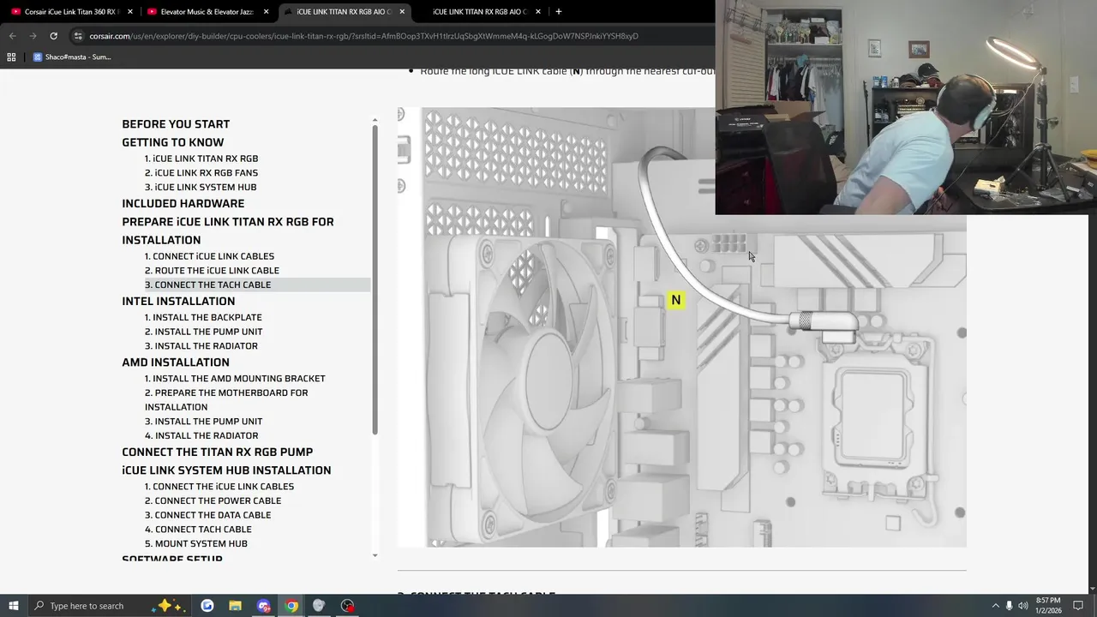Open iCUE LINK TITAN RX RGB entry
The height and width of the screenshot is (617, 1097).
pos(201,159)
